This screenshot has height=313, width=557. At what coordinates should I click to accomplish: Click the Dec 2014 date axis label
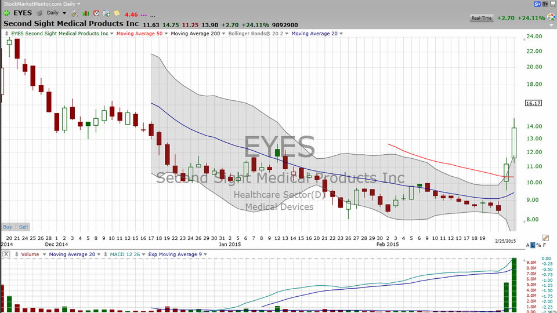pos(56,244)
